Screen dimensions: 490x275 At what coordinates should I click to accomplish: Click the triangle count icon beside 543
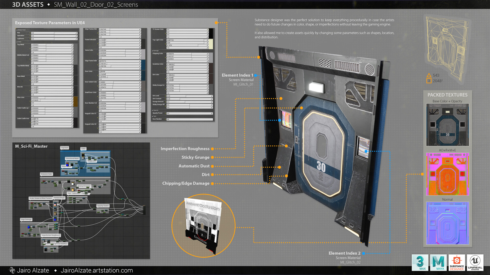(429, 75)
